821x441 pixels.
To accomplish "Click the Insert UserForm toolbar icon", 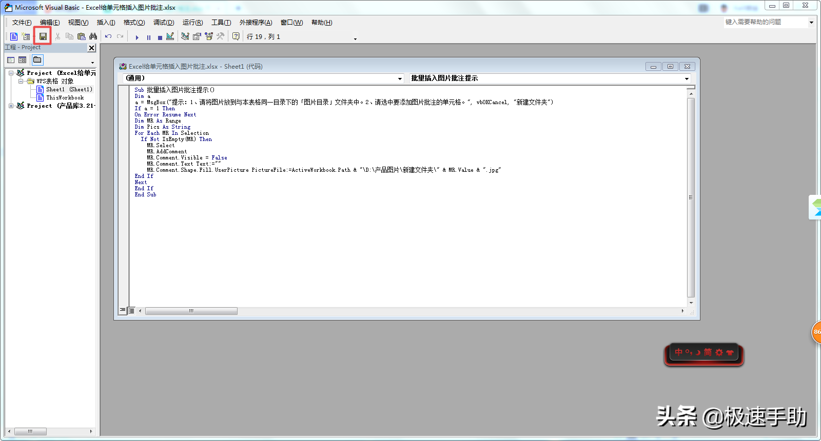I will click(26, 36).
